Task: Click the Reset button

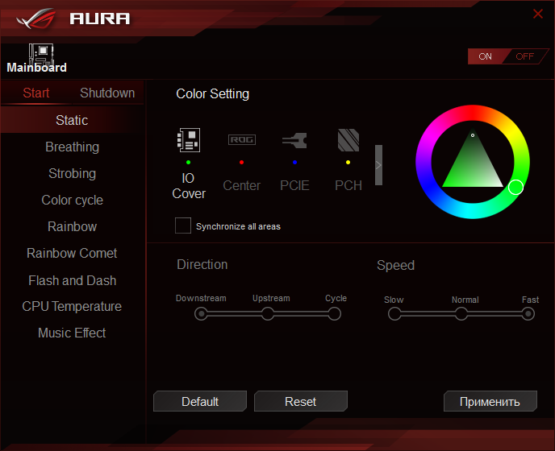Action: 301,402
